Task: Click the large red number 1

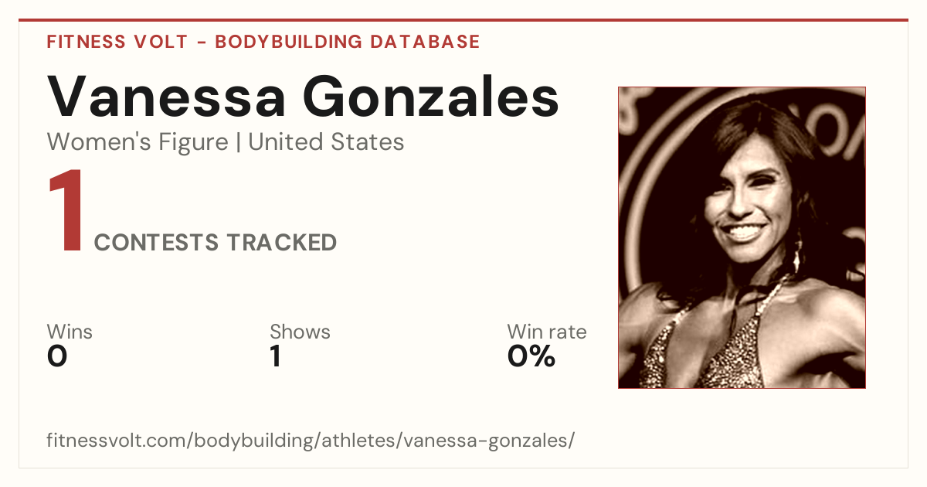Action: click(66, 213)
